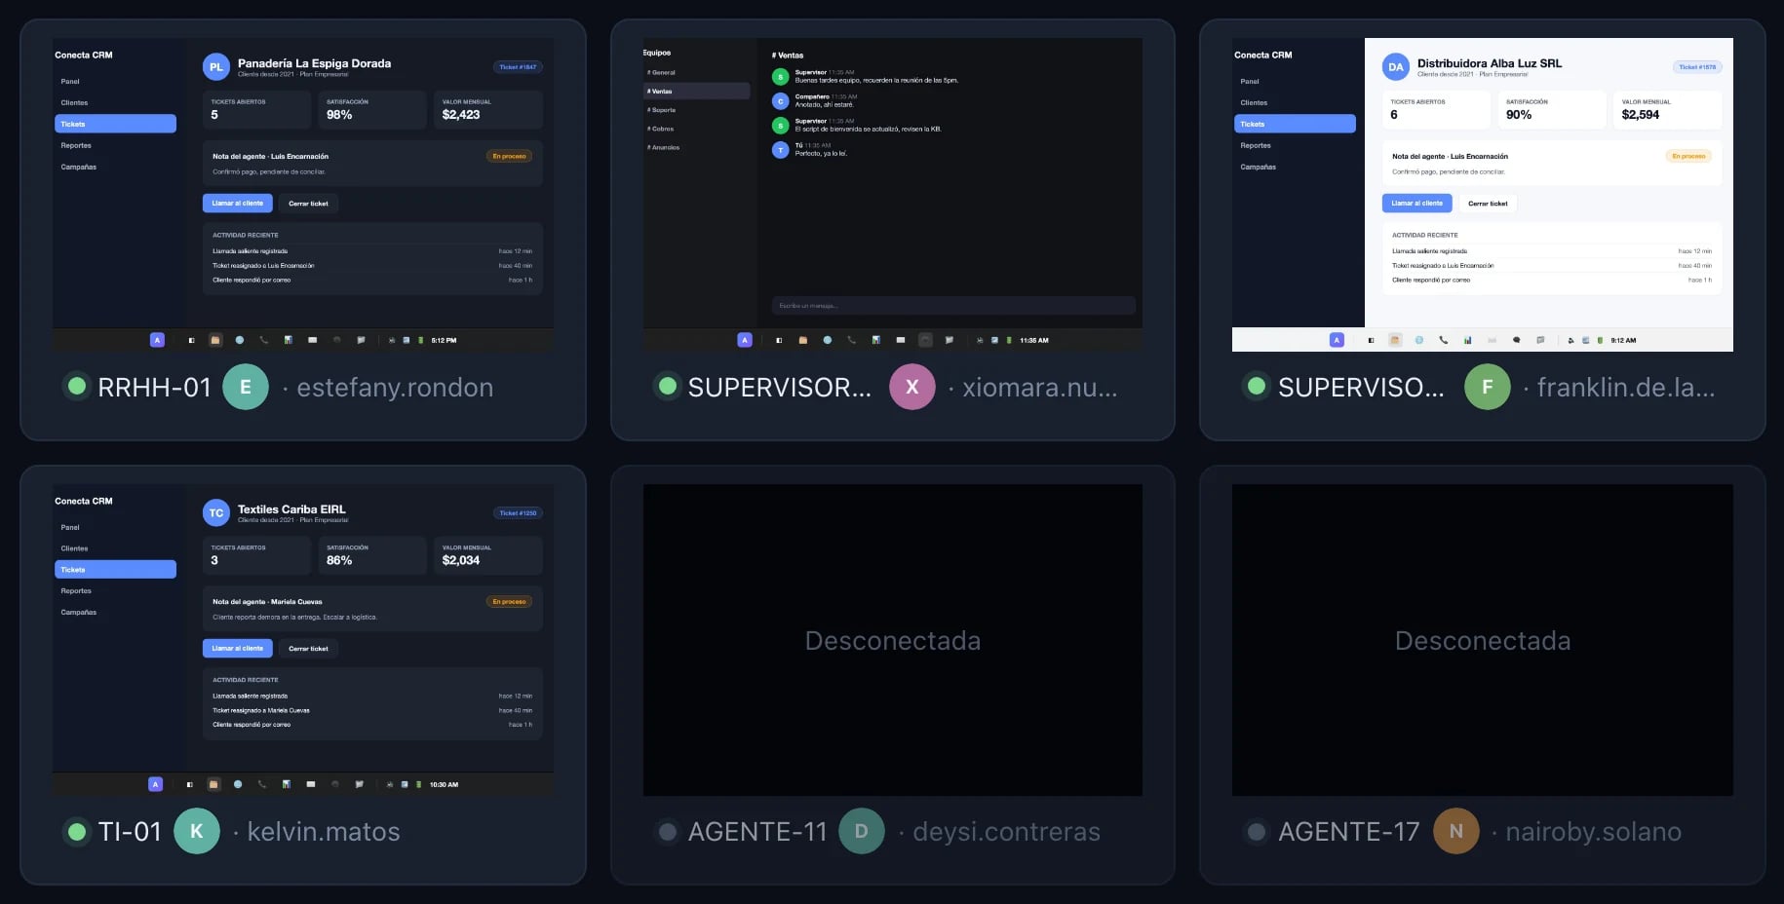This screenshot has width=1784, height=904.
Task: Select Tickets in TI-01's CRM sidebar
Action: coord(115,569)
